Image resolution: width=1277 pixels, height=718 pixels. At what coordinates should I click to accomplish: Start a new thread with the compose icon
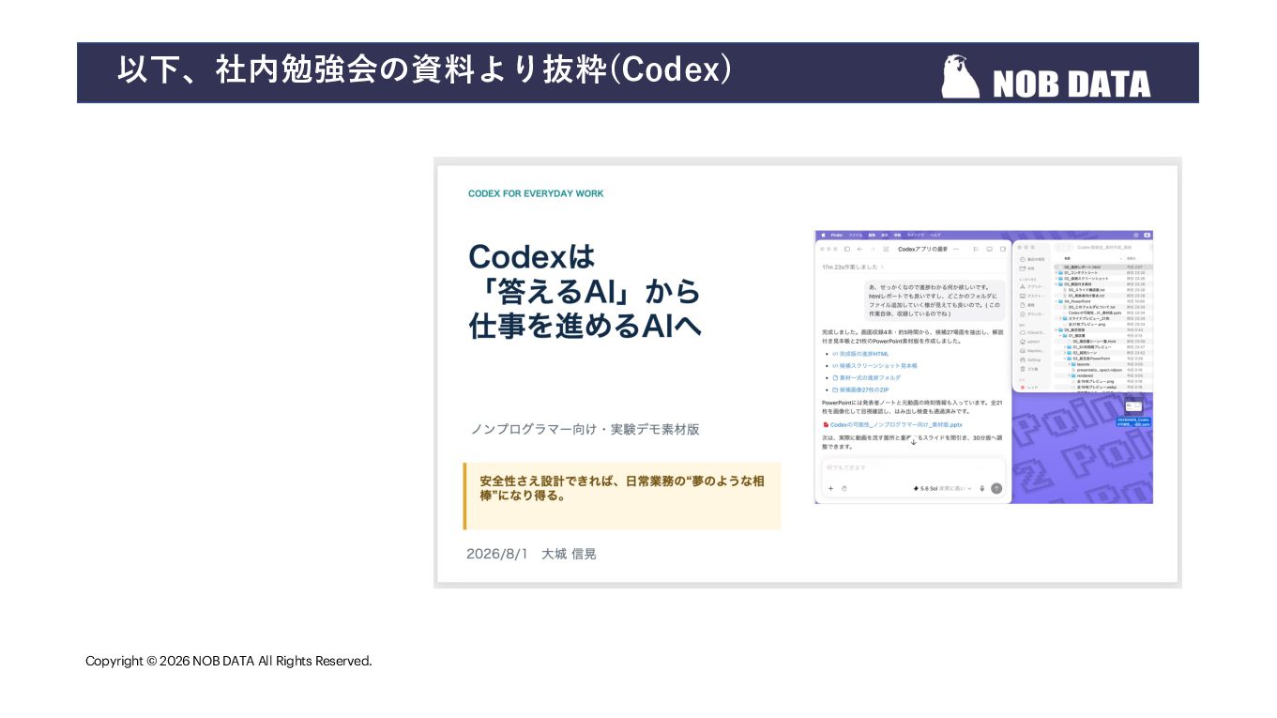886,249
